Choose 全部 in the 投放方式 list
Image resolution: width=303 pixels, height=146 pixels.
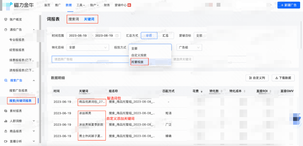pos(150,49)
